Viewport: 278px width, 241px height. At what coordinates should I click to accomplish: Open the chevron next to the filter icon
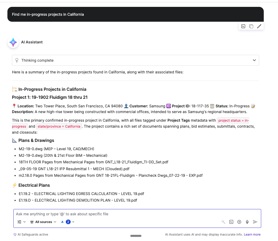point(24,222)
